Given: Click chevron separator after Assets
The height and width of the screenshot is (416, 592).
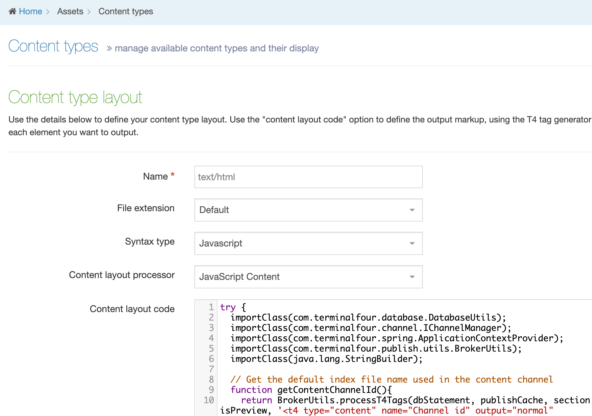Looking at the screenshot, I should pos(89,12).
